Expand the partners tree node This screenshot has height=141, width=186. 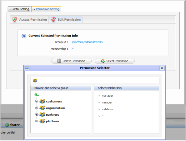[x=37, y=115]
